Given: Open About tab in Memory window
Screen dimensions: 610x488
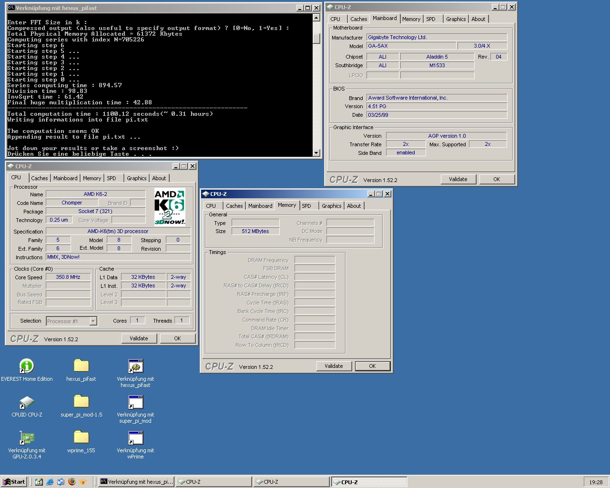Looking at the screenshot, I should point(354,206).
